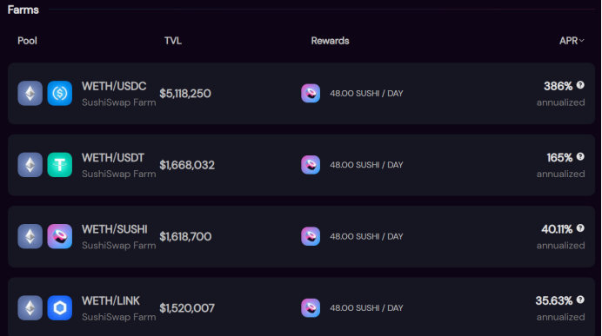Click the SUSHI reward icon in WETH/LINK row
This screenshot has width=602, height=336.
311,307
